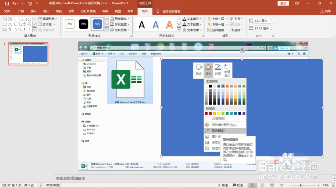The image size is (336, 188).
Task: Pick the purple standard color swatch
Action: [244, 113]
